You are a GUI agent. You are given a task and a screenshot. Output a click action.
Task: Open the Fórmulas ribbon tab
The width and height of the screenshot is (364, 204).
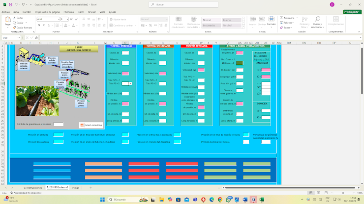click(69, 11)
